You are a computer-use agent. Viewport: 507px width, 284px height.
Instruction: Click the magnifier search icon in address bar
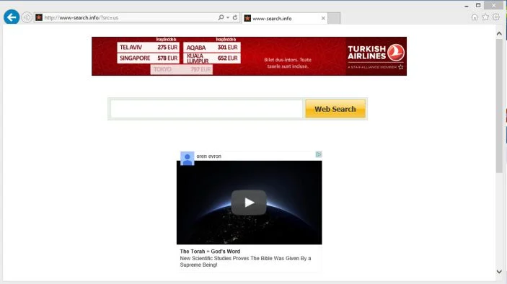pos(221,17)
